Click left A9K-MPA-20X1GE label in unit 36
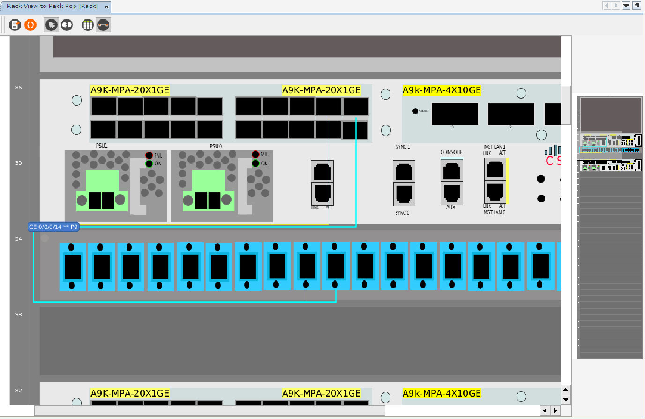Viewport: 645px width, 419px height. 130,90
